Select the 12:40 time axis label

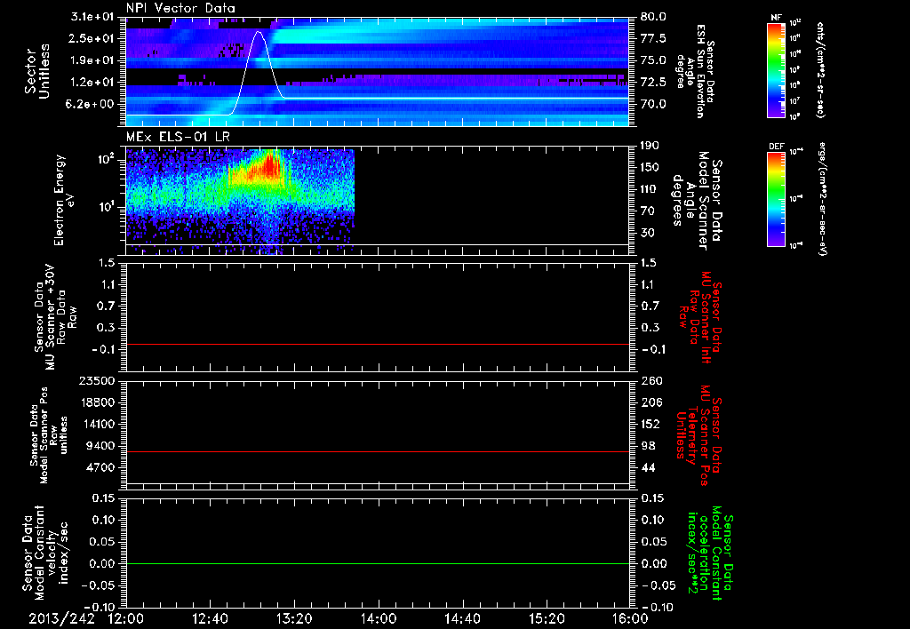(x=210, y=618)
